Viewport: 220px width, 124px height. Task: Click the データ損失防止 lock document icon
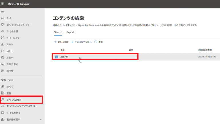[x=3, y=113]
